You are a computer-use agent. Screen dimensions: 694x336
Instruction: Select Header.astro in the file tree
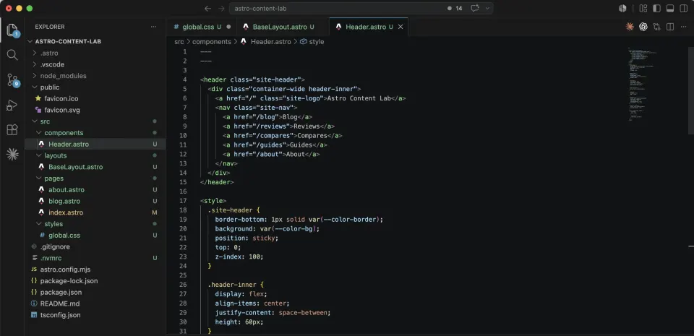point(95,144)
